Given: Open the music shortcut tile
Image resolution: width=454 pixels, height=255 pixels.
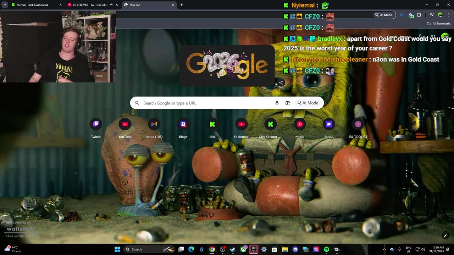Looking at the screenshot, I should 300,129.
